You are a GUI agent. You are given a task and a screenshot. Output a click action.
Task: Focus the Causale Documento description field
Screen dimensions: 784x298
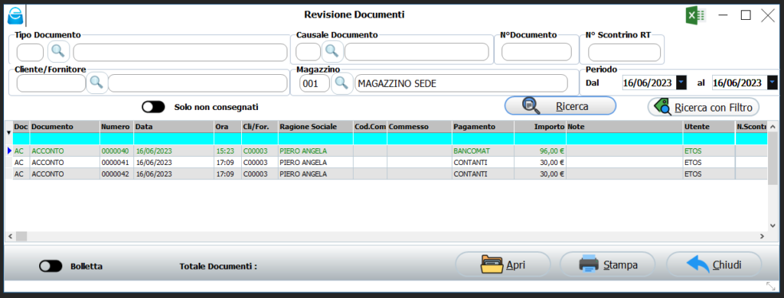pyautogui.click(x=416, y=52)
